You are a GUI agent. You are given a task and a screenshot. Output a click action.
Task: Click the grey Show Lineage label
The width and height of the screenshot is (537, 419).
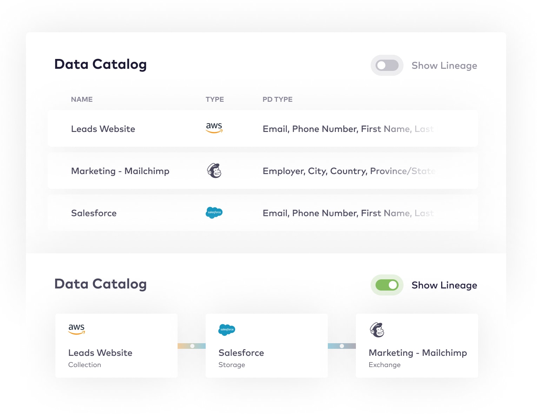tap(444, 66)
